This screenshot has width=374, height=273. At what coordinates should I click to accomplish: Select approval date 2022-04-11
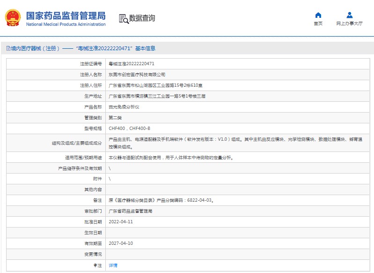pos(121,222)
